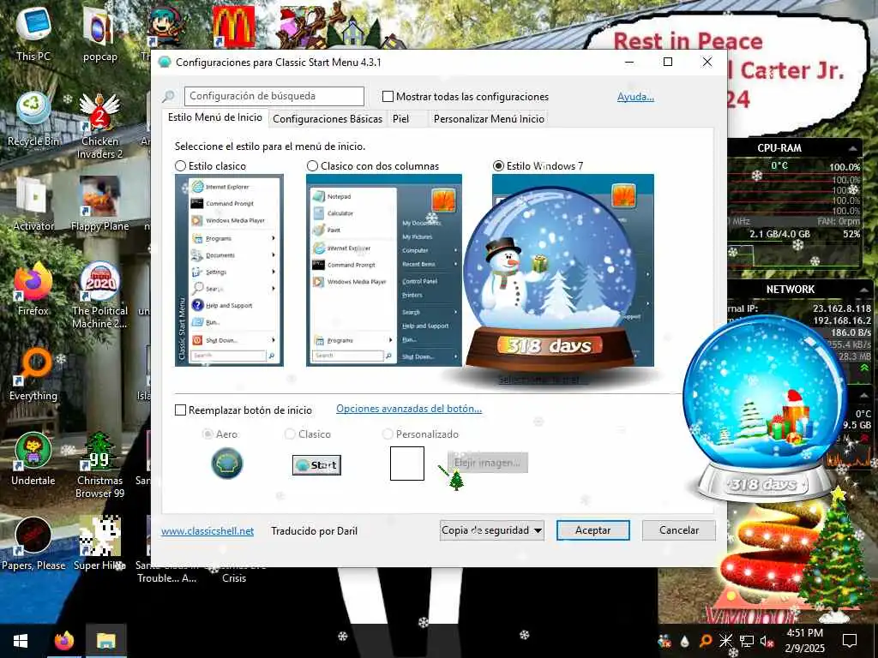Open Firefox desktop shortcut
The image size is (878, 658).
click(33, 288)
